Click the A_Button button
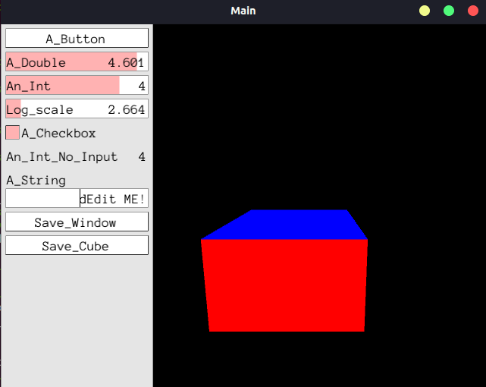This screenshot has height=387, width=486. pos(77,38)
